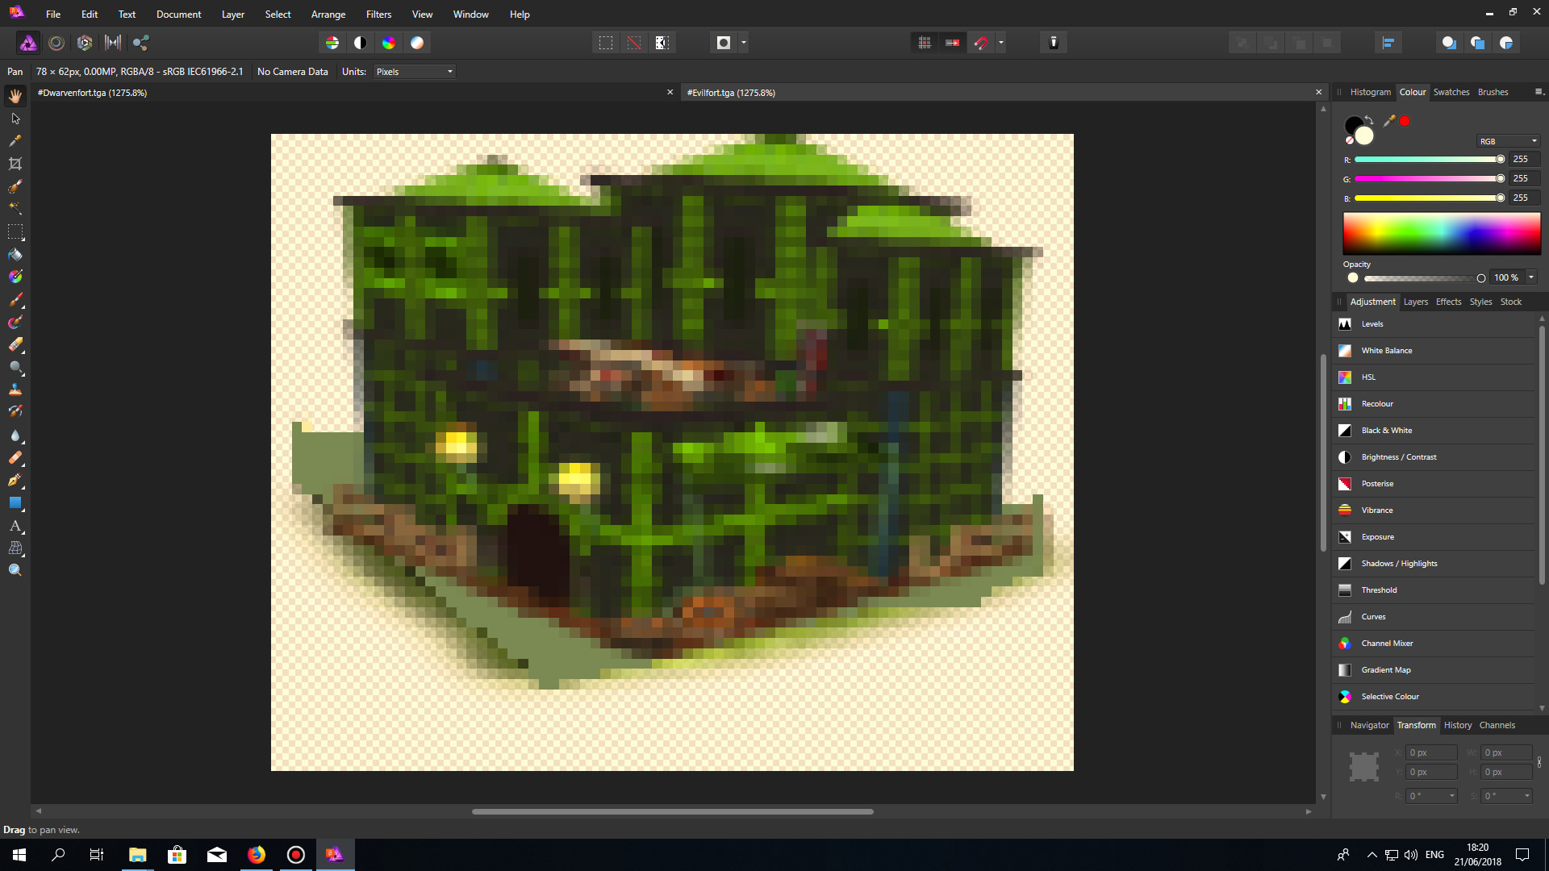The width and height of the screenshot is (1549, 871).
Task: Select the Move tool arrow
Action: (15, 119)
